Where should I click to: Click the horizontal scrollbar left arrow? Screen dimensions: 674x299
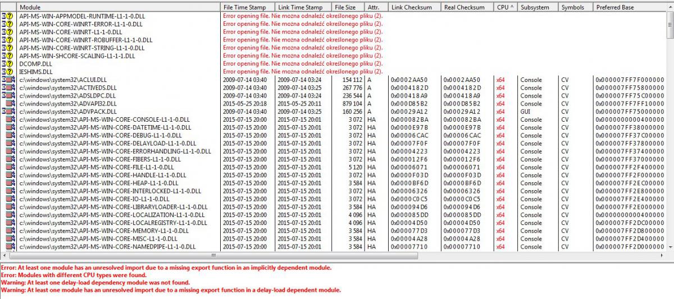(x=4, y=256)
